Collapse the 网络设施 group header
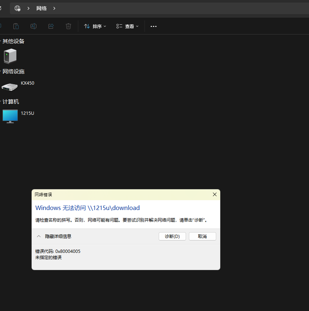 (13, 72)
